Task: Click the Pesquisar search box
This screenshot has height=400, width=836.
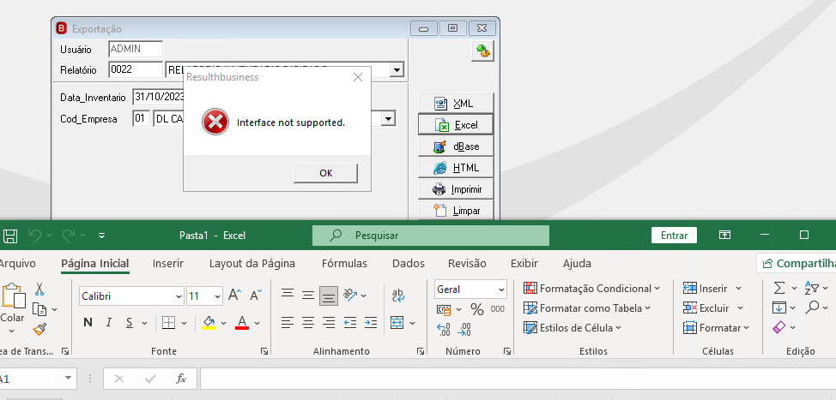Action: pyautogui.click(x=430, y=235)
